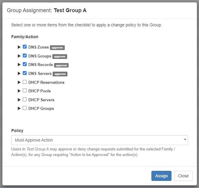This screenshot has height=188, width=199.
Task: Expand the DHCP Reservations tree arrow
Action: pyautogui.click(x=19, y=82)
